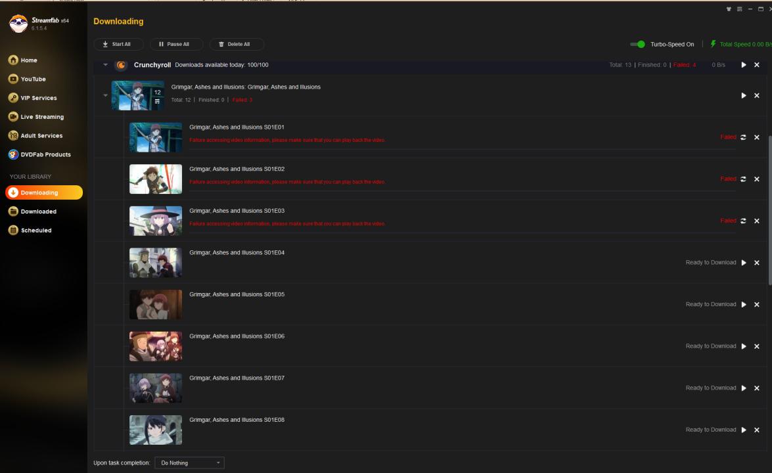Image resolution: width=772 pixels, height=473 pixels.
Task: Click the Start All button
Action: tap(119, 44)
